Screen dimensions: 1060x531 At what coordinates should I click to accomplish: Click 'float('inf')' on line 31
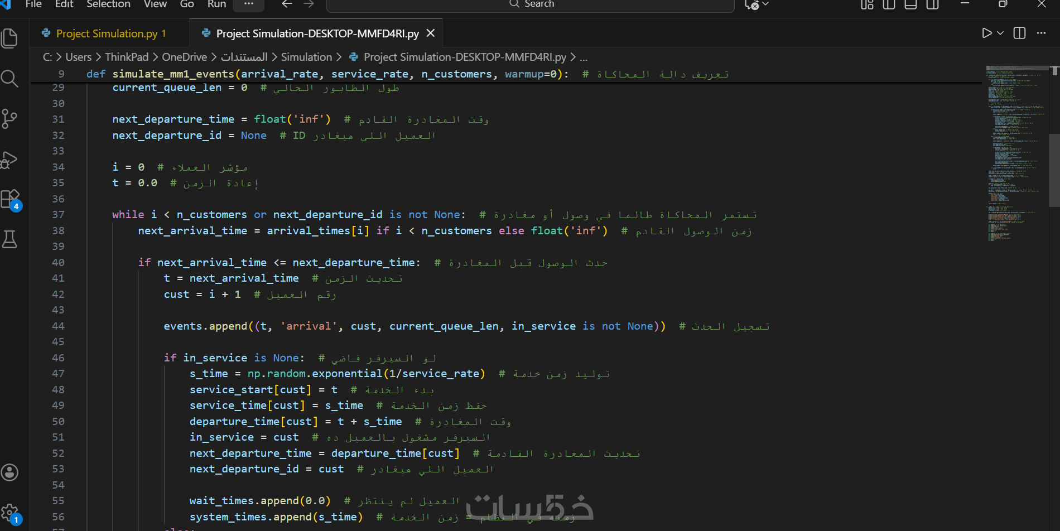click(292, 119)
